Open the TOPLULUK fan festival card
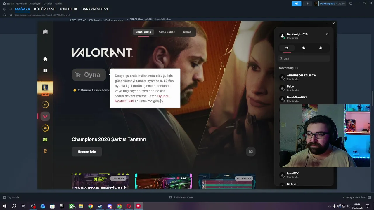 100,181
